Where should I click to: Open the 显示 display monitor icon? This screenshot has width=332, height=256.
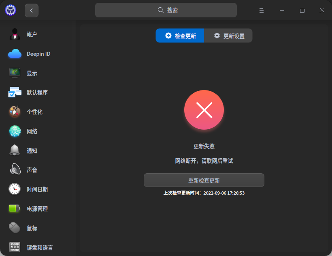(15, 73)
